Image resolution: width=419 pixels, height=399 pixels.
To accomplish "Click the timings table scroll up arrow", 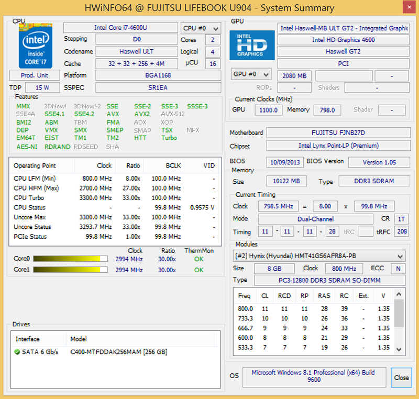I will click(x=399, y=294).
